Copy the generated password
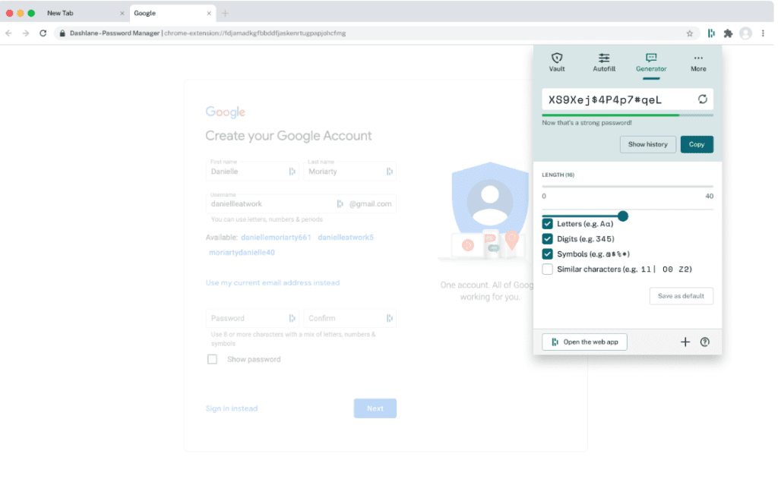 (696, 144)
